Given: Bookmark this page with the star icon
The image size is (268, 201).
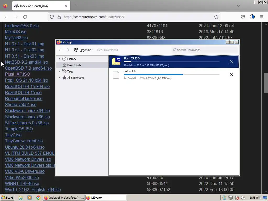Looking at the screenshot, I should point(216,17).
